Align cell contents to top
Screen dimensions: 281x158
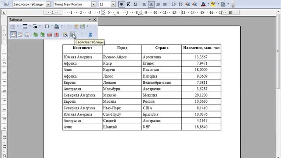click(x=13, y=35)
